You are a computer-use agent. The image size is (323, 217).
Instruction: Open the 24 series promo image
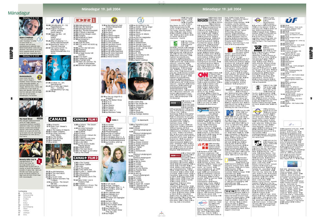click(58, 68)
